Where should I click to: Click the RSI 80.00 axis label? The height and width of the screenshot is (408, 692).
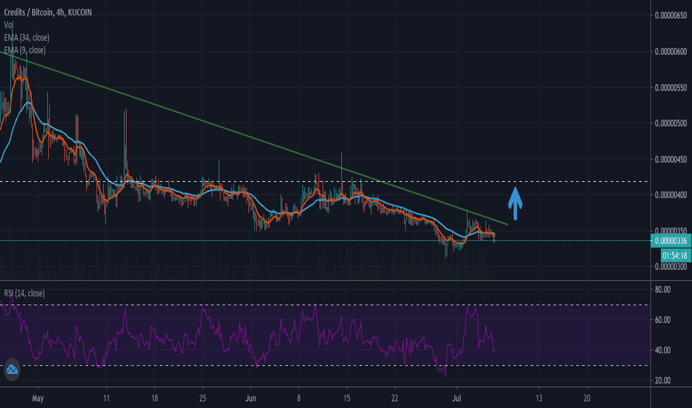click(x=662, y=290)
